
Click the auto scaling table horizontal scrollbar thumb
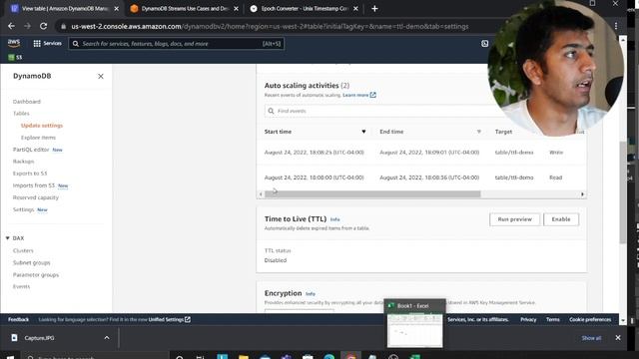[x=372, y=194]
